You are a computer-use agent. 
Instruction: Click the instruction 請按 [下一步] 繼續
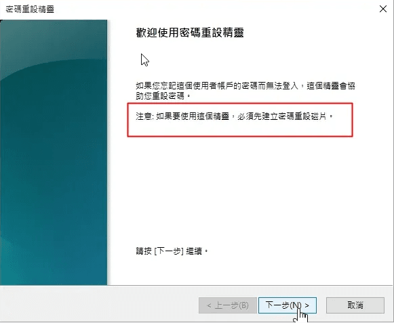tap(172, 251)
